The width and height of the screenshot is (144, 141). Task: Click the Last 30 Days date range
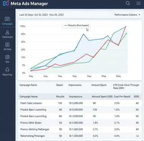coord(41,15)
